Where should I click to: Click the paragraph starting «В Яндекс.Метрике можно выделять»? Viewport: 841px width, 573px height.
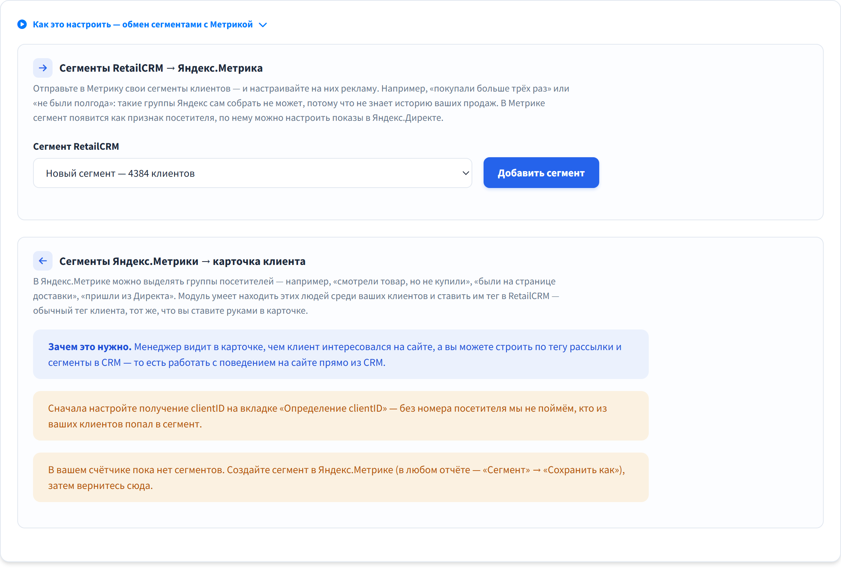[296, 296]
